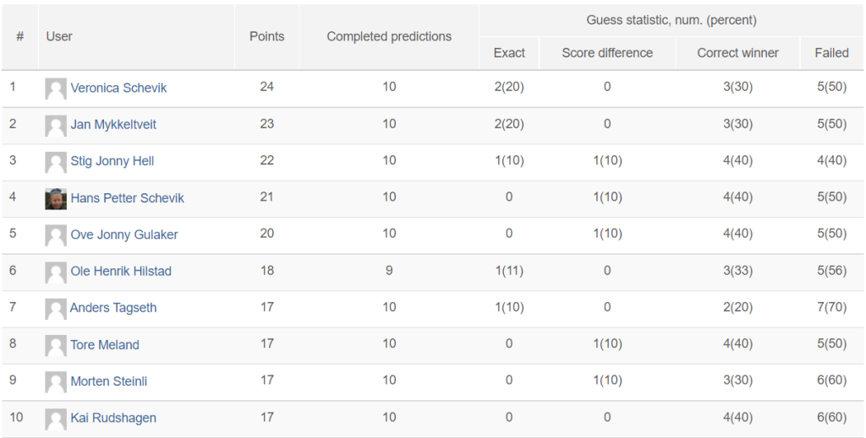Open Morten Steinli's user page
The width and height of the screenshot is (866, 438).
(109, 381)
